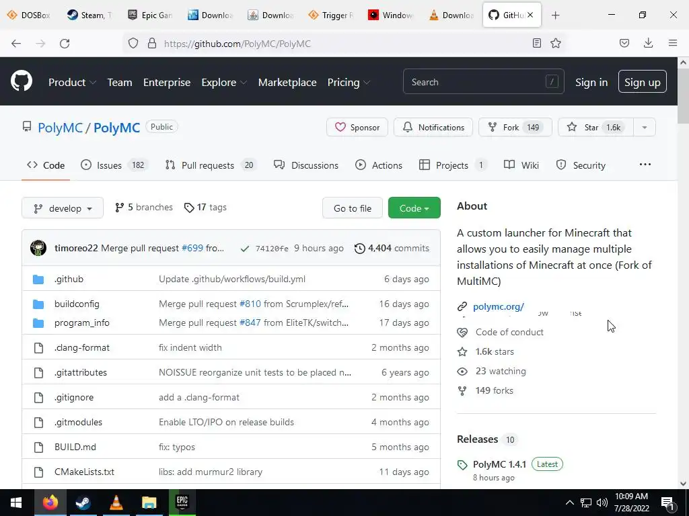Click the padlock site security icon
The height and width of the screenshot is (516, 689).
[152, 43]
